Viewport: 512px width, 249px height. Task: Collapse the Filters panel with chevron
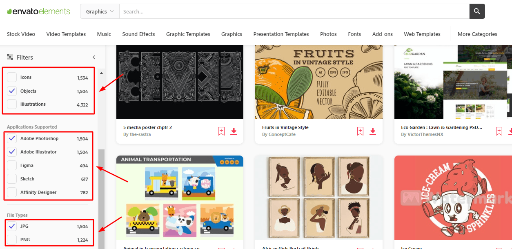[x=94, y=57]
